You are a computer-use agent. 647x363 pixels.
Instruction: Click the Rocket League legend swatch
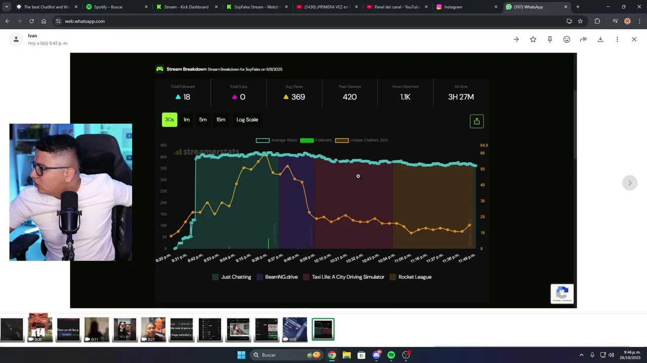click(x=393, y=277)
